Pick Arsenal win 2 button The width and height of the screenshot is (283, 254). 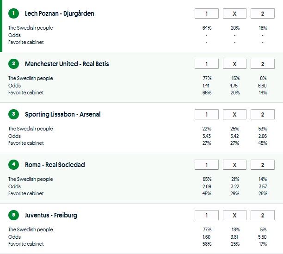click(x=262, y=114)
